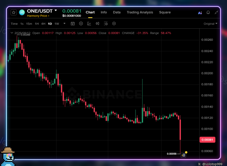227x166 pixels.
Task: Collapse chart with shrink arrows icon
Action: point(216,13)
